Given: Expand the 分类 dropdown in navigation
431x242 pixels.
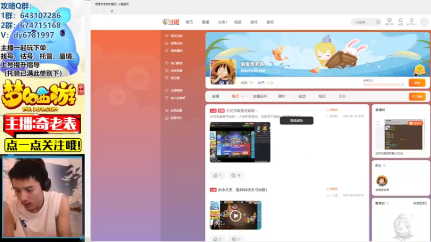Looking at the screenshot, I should 223,22.
